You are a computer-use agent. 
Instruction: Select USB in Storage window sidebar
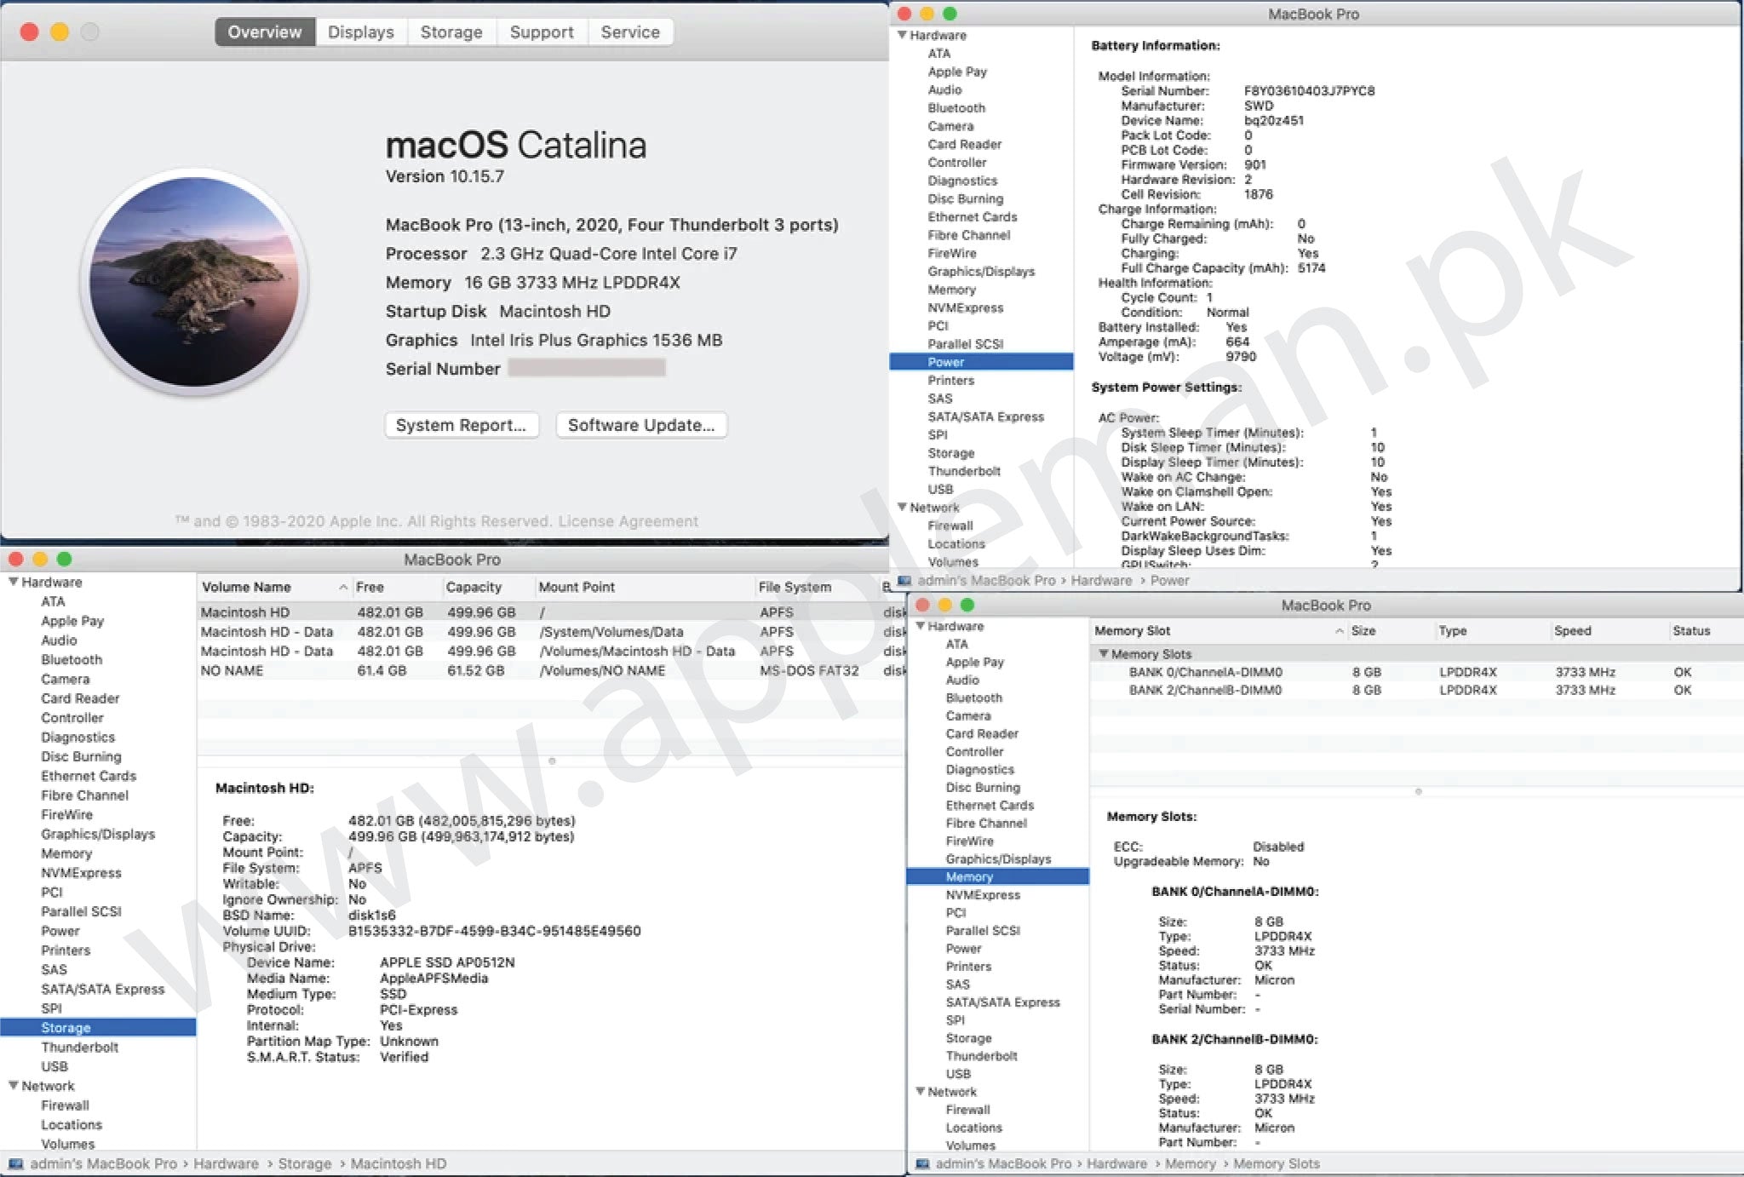point(54,1066)
